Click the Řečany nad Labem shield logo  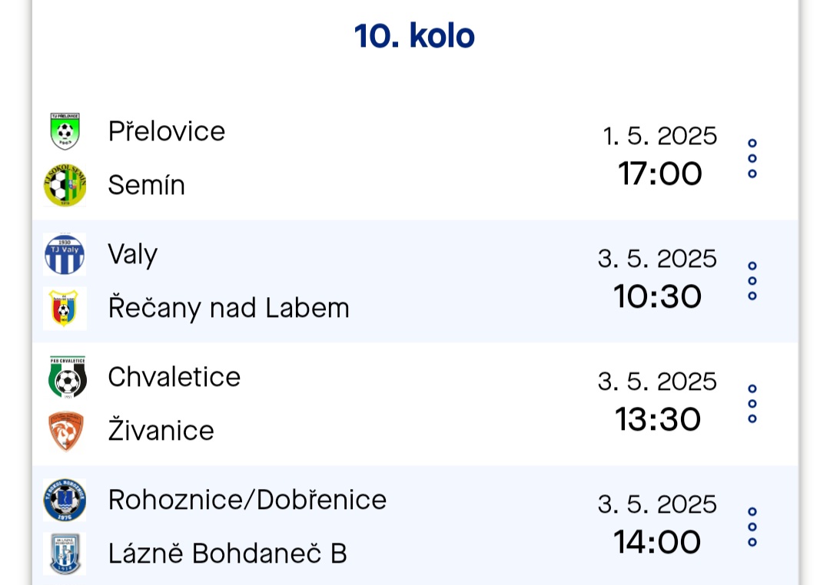[65, 309]
